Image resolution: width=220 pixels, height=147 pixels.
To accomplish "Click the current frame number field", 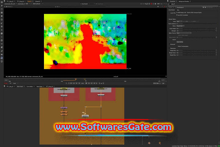I will pyautogui.click(x=82, y=83).
